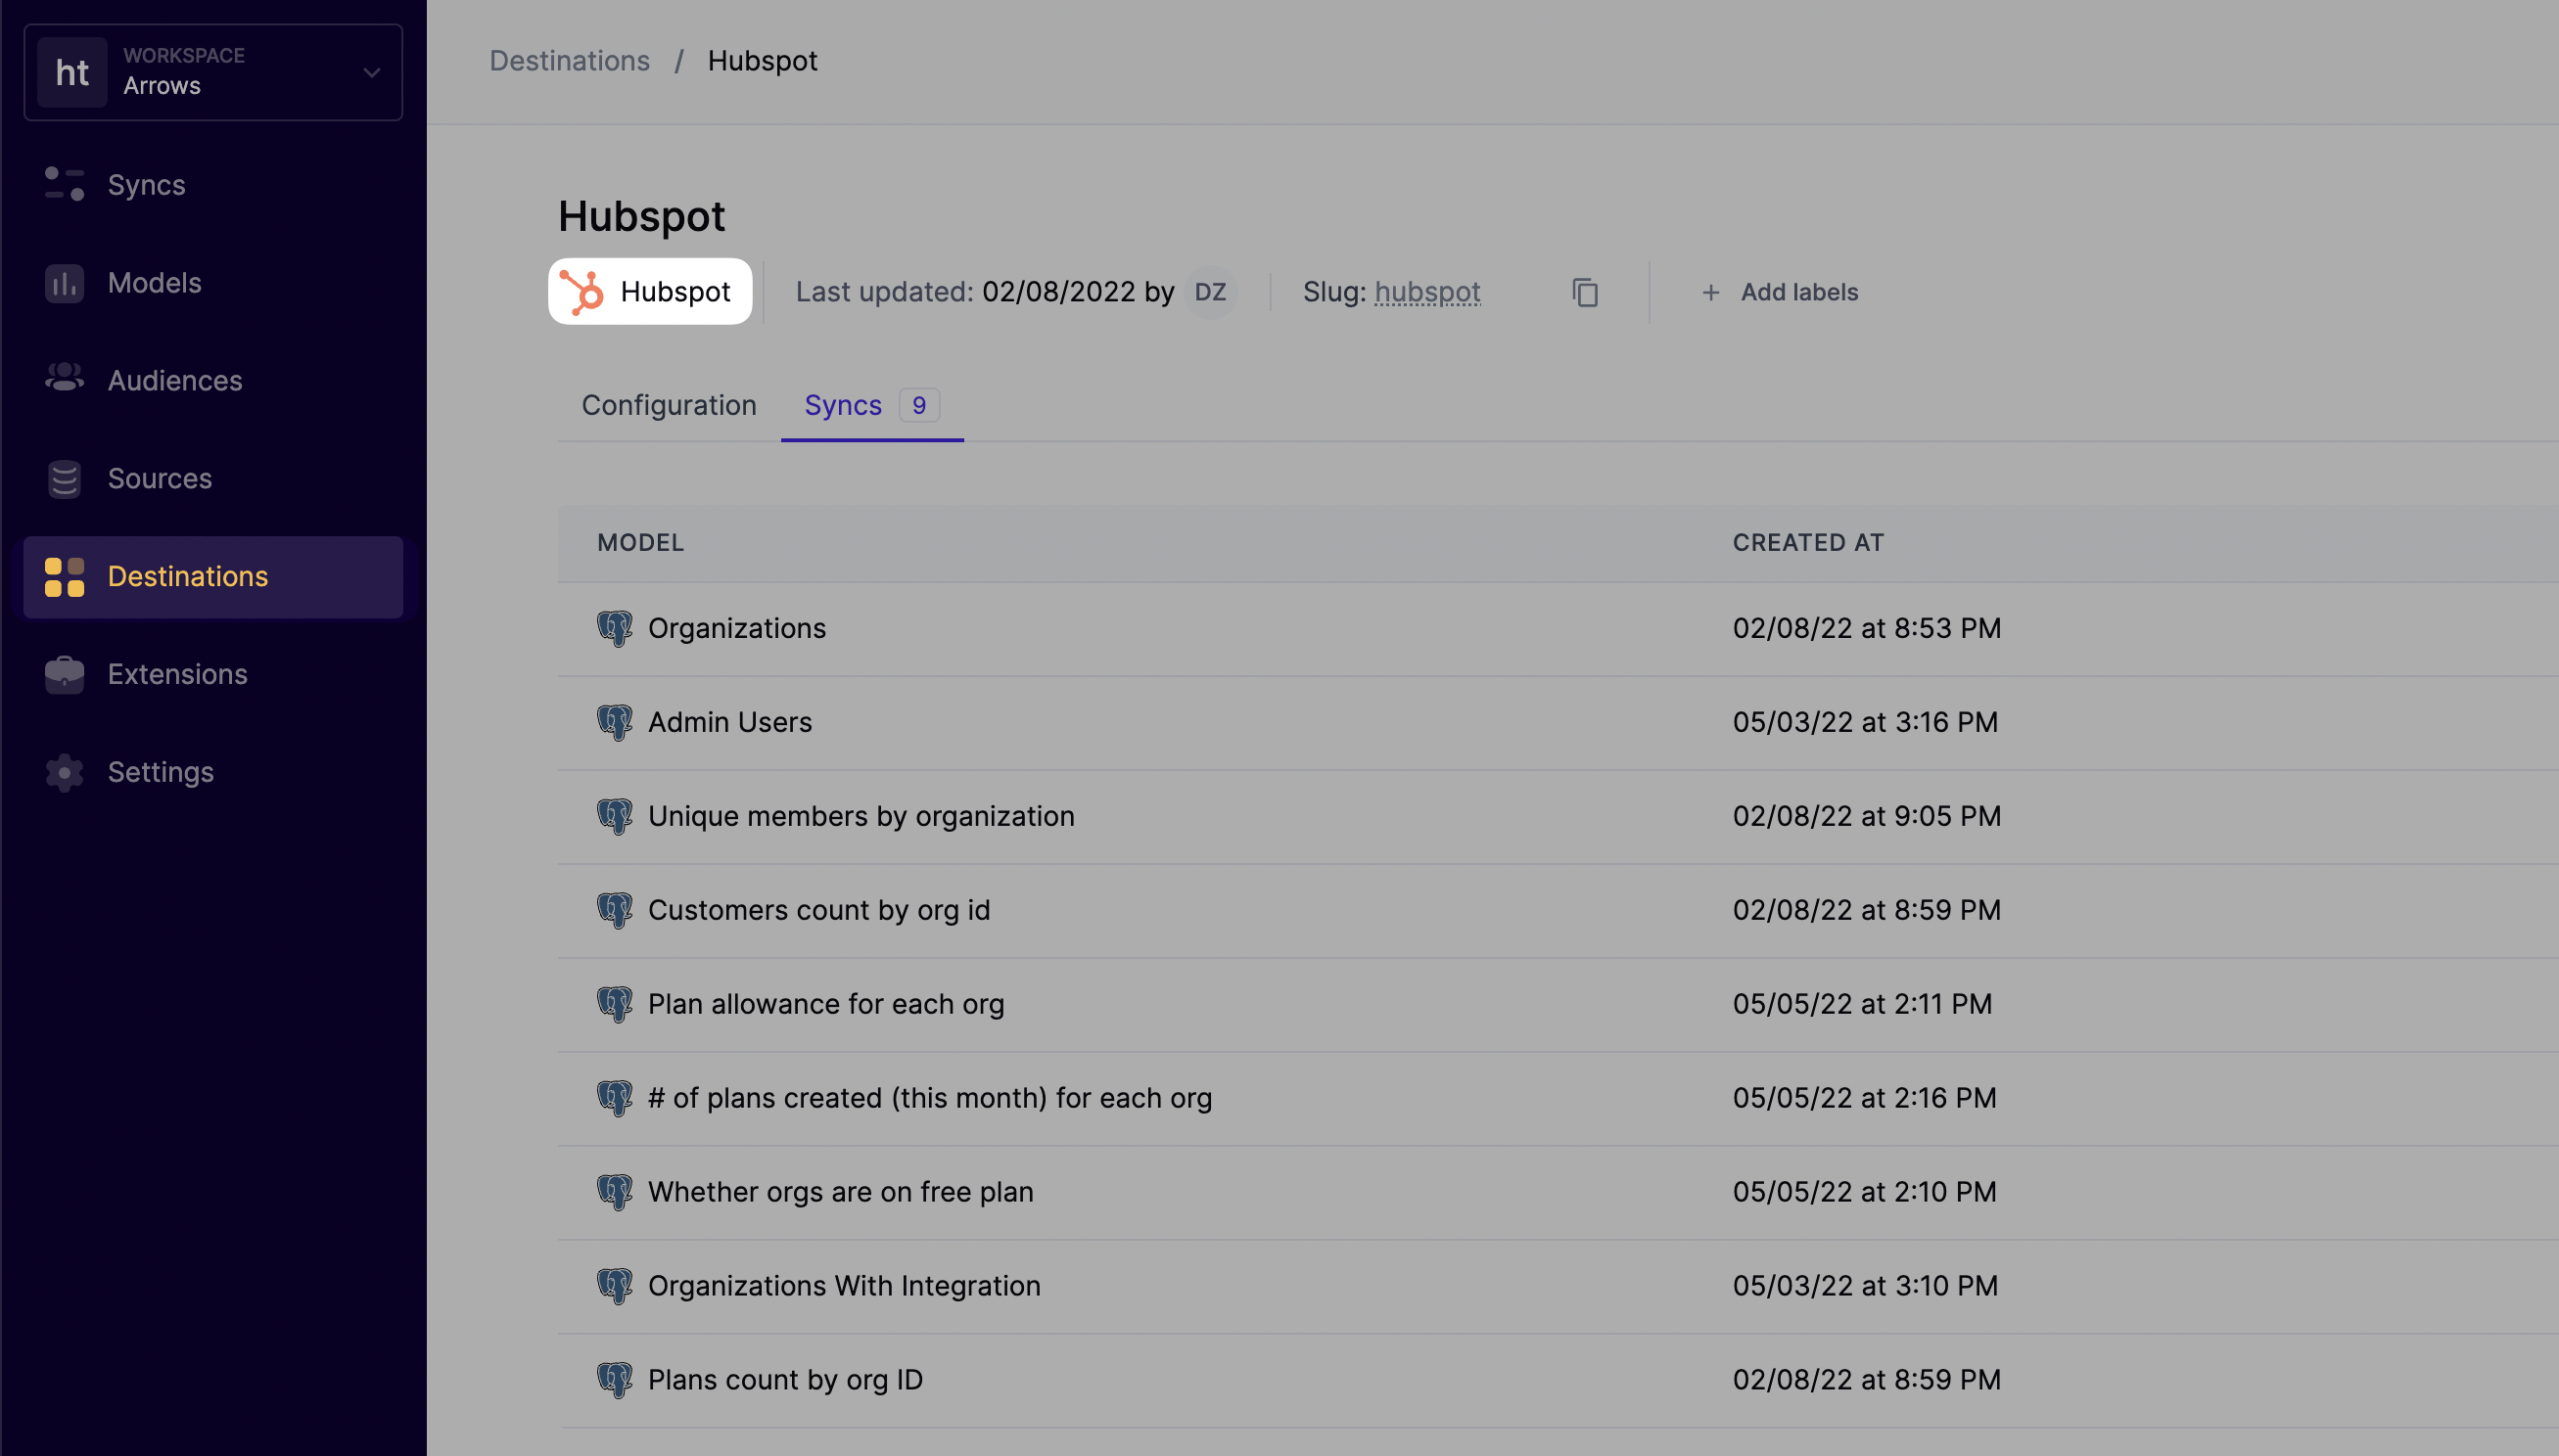Edit the hubspot slug
Screen dimensions: 2559x1456
pos(1427,292)
